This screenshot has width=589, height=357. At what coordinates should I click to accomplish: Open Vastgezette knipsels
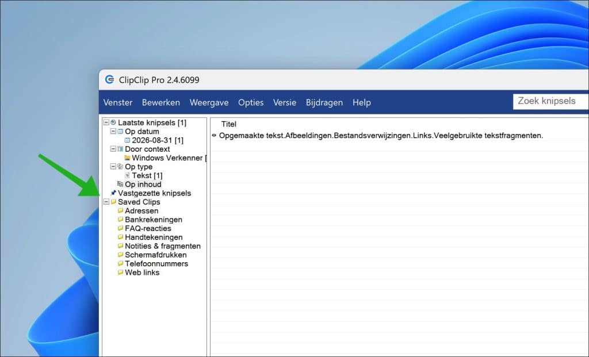click(154, 193)
